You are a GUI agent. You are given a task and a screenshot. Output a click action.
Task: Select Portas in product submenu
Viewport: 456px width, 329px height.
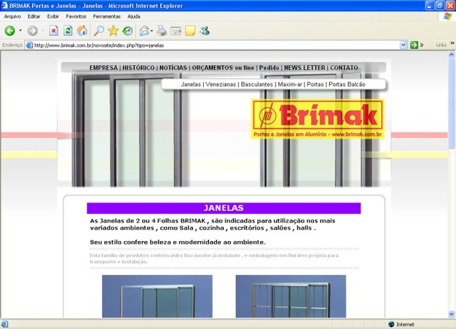point(315,84)
